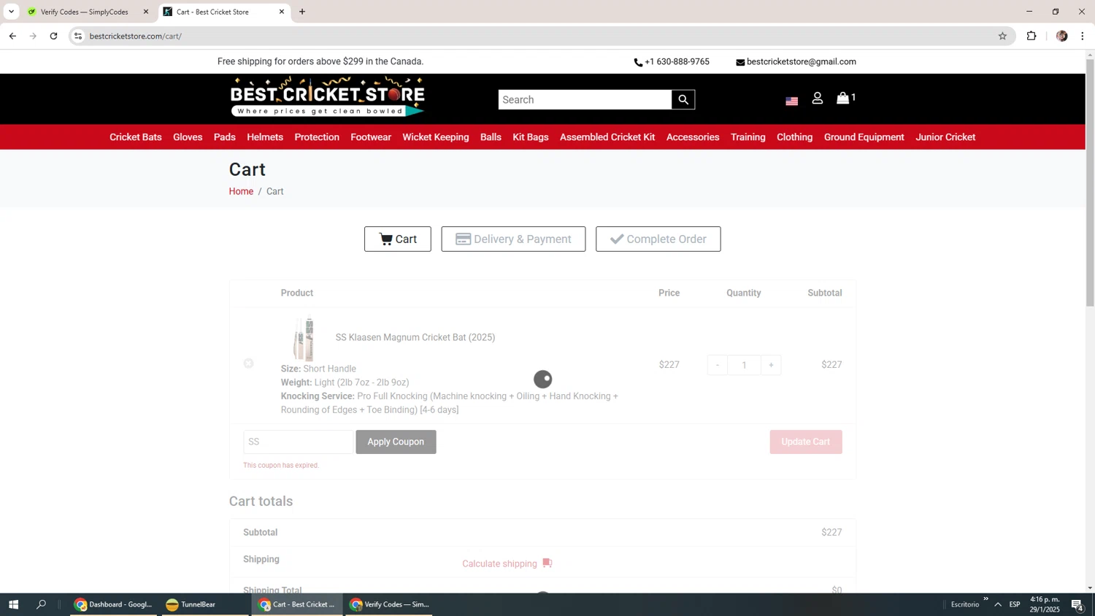Go to Delivery & Payment step
The height and width of the screenshot is (616, 1095).
tap(513, 239)
